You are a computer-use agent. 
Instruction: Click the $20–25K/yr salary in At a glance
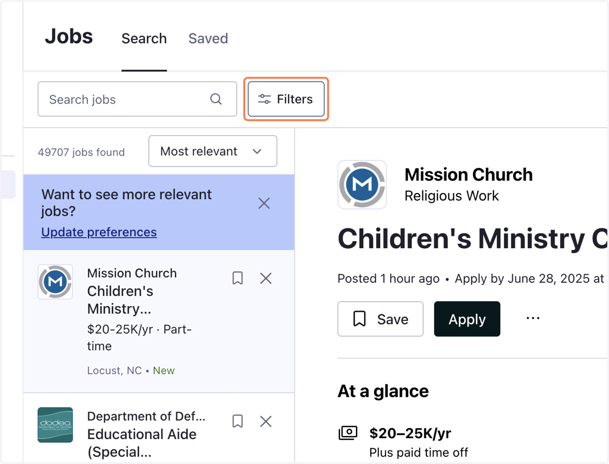click(x=410, y=433)
